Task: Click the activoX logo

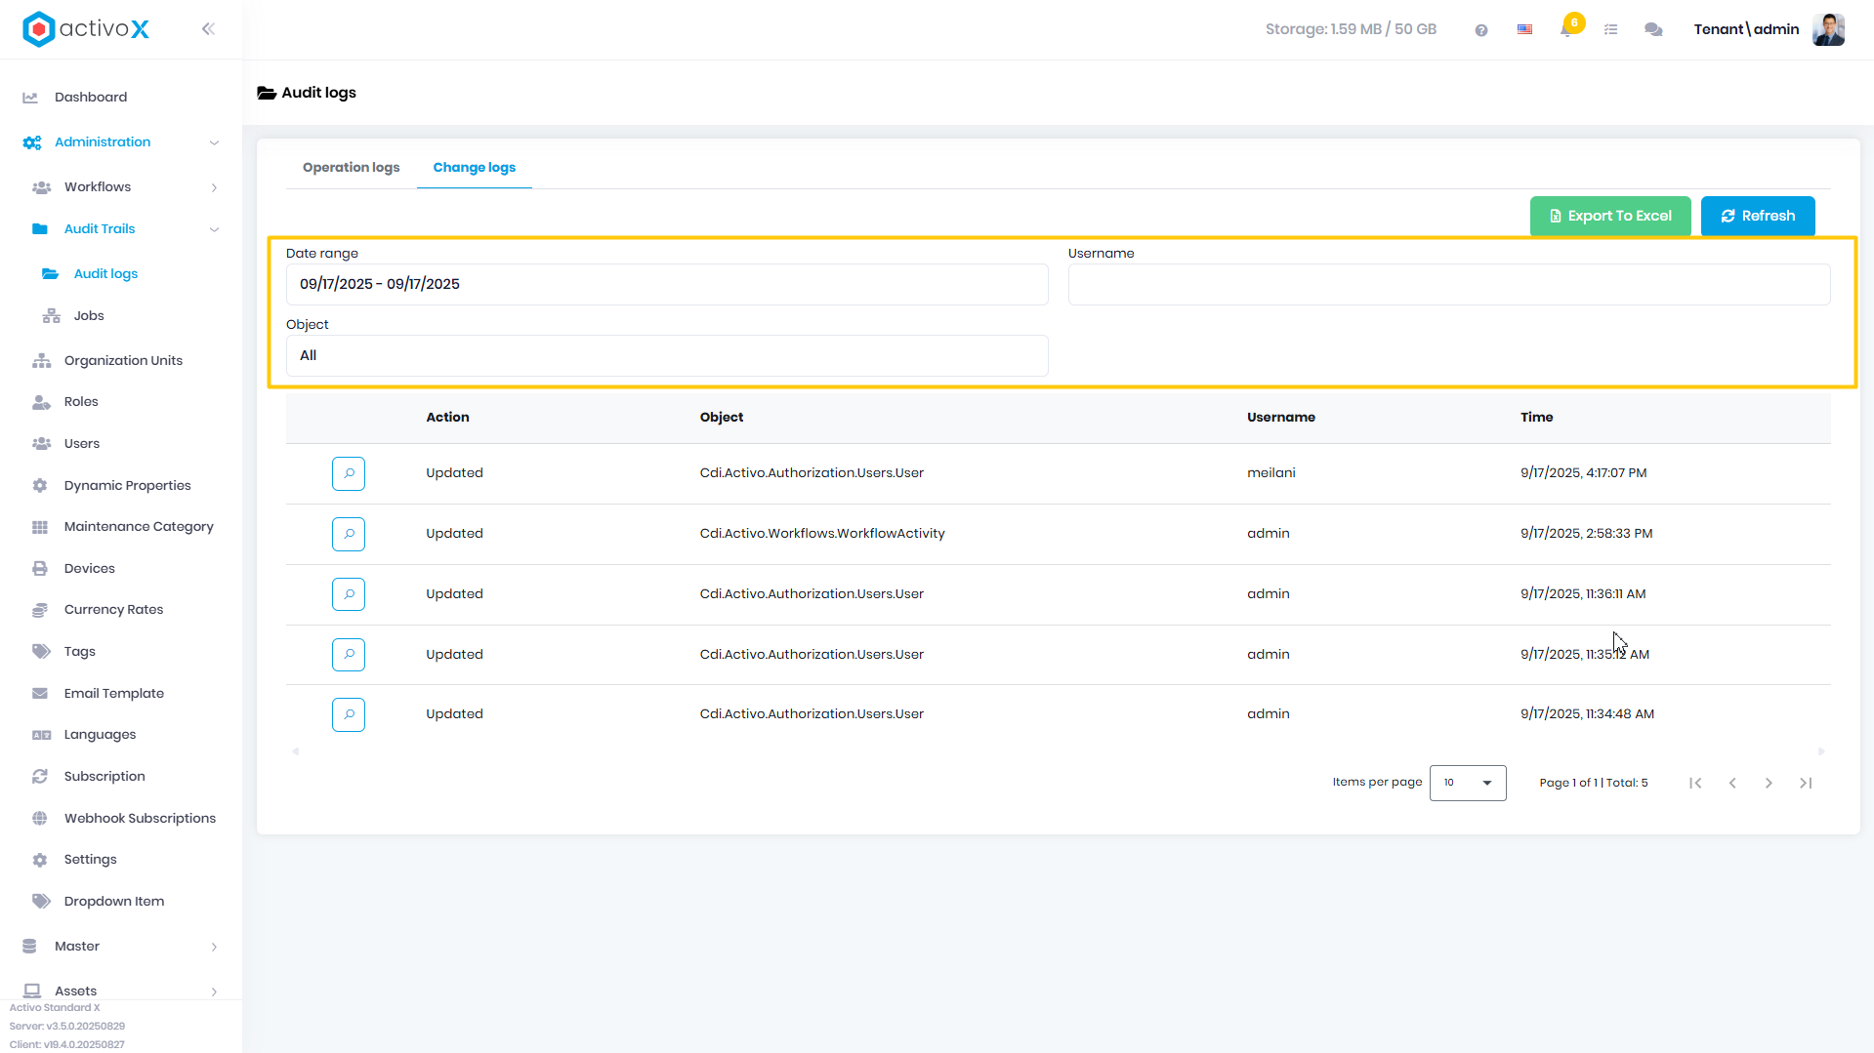Action: coord(86,29)
